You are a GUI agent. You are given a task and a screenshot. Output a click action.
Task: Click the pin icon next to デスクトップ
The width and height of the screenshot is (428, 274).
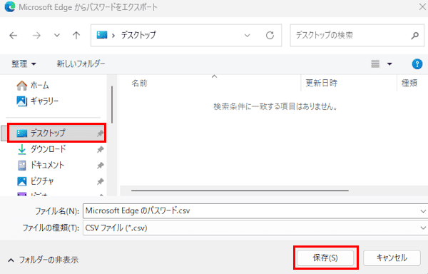point(100,133)
